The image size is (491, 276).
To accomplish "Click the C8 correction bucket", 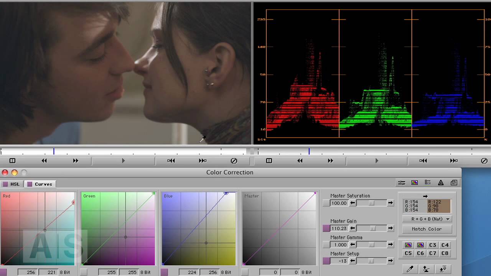I will tap(445, 253).
